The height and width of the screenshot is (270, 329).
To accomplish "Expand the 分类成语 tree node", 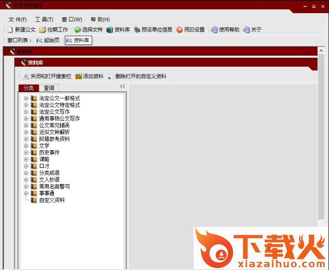I will coord(26,173).
